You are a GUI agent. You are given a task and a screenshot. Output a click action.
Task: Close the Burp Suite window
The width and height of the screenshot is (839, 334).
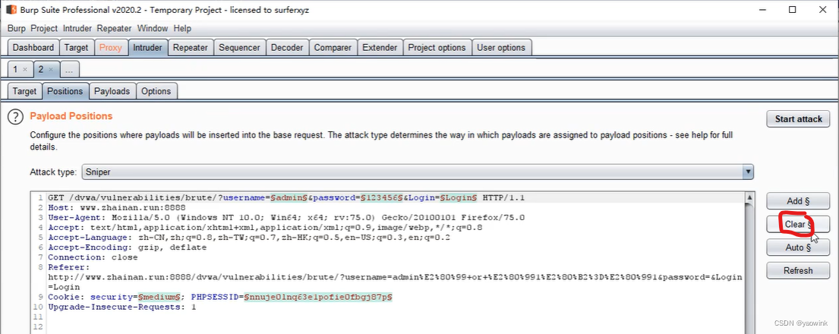click(x=822, y=10)
